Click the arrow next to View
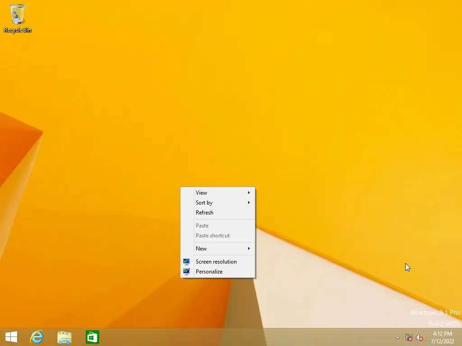 click(x=249, y=193)
